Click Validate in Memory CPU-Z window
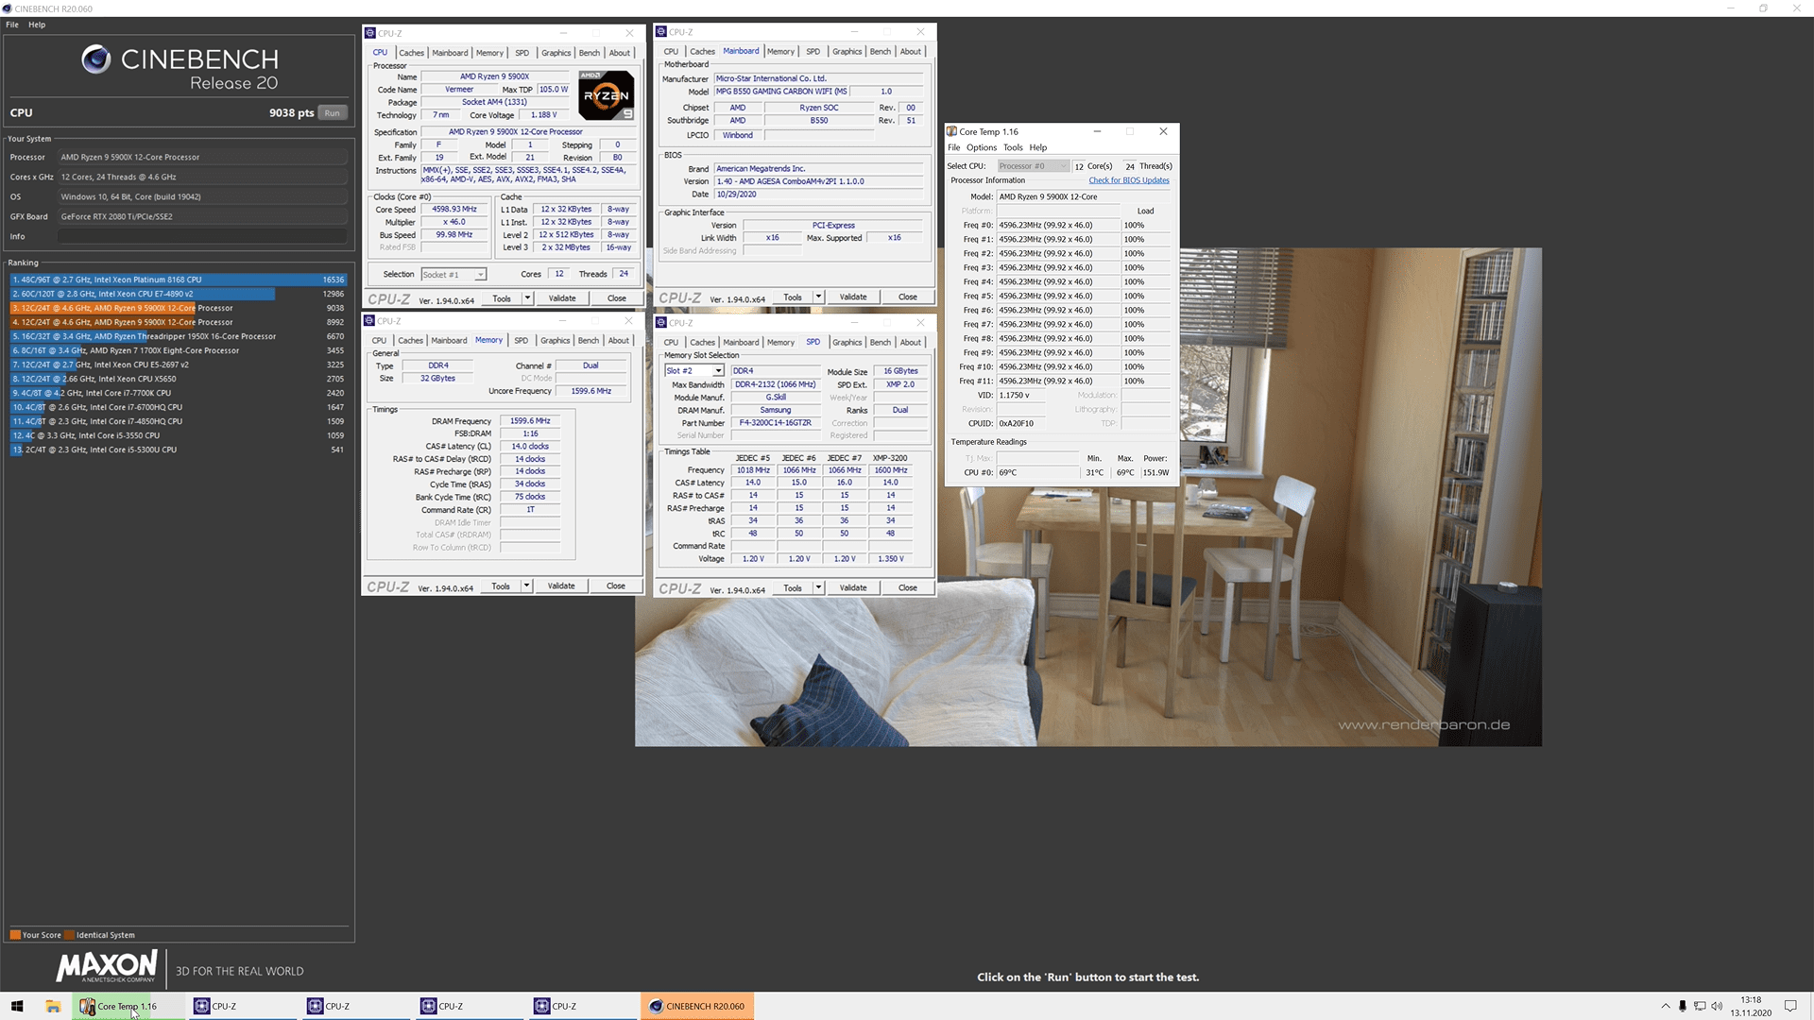The width and height of the screenshot is (1814, 1020). pos(561,586)
